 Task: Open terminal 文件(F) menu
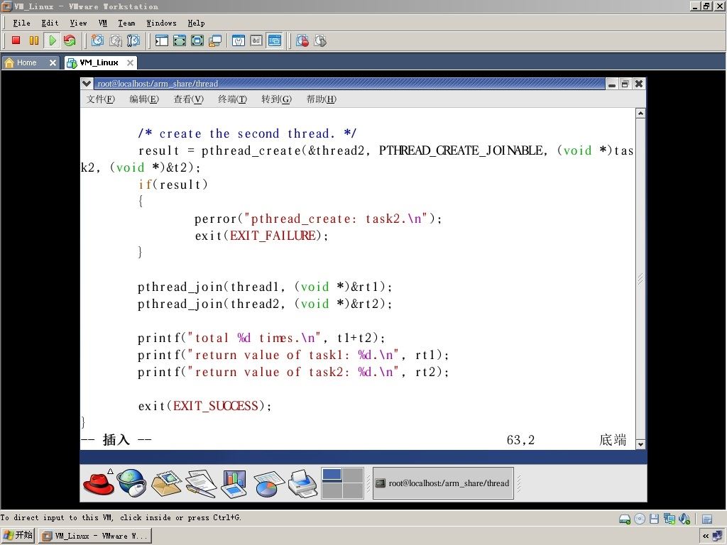click(101, 99)
